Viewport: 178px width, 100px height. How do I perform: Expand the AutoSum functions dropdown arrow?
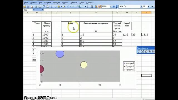(85, 7)
